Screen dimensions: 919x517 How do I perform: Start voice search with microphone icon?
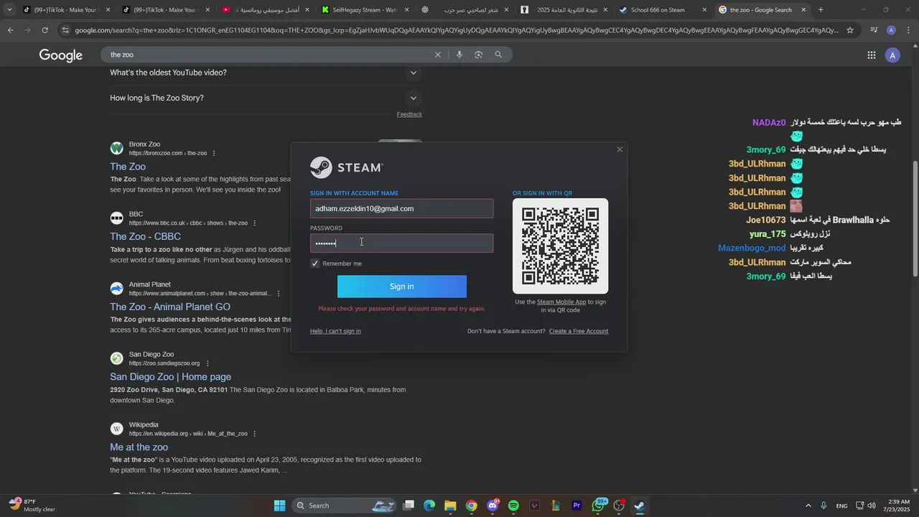point(459,55)
